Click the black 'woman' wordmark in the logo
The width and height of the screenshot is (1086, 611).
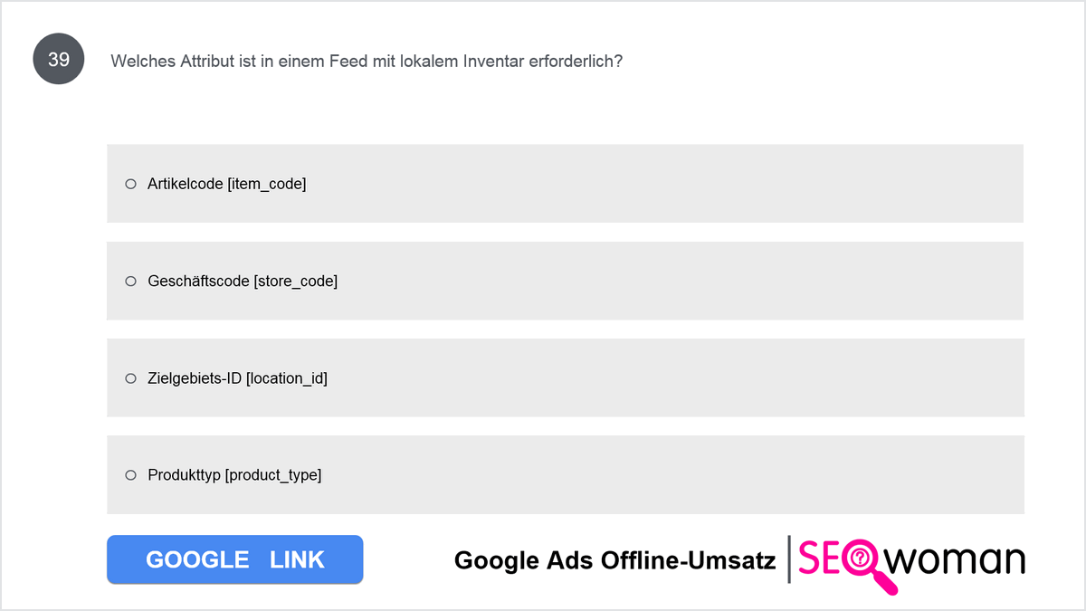(x=955, y=561)
